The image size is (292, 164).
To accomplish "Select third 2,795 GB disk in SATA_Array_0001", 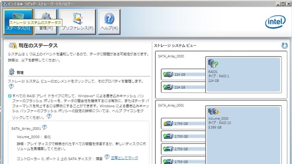I will (183, 149).
